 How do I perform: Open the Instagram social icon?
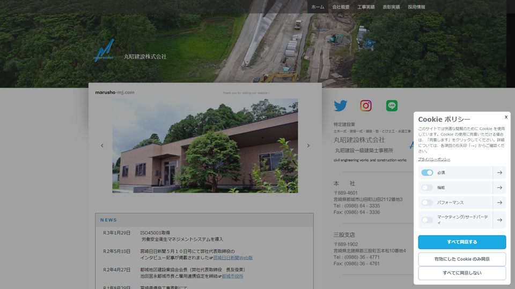pyautogui.click(x=366, y=106)
